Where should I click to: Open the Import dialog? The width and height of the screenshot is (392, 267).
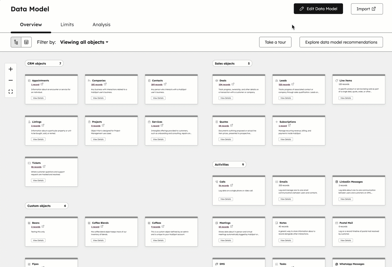point(367,9)
